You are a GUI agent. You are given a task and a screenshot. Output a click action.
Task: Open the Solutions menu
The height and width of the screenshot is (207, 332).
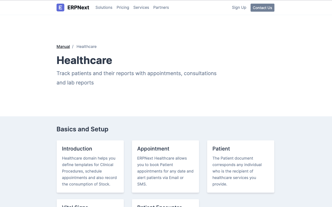click(104, 8)
